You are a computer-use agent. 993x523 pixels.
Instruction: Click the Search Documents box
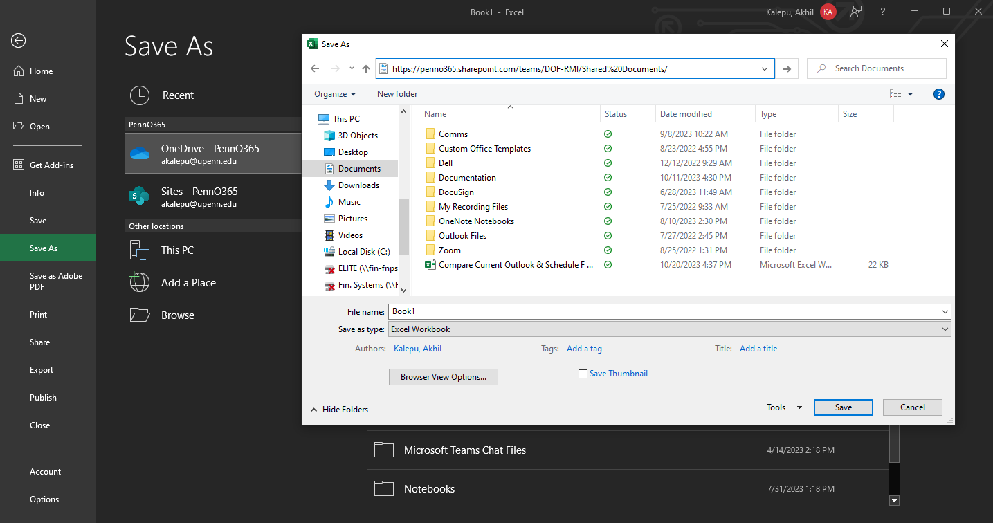click(x=877, y=68)
